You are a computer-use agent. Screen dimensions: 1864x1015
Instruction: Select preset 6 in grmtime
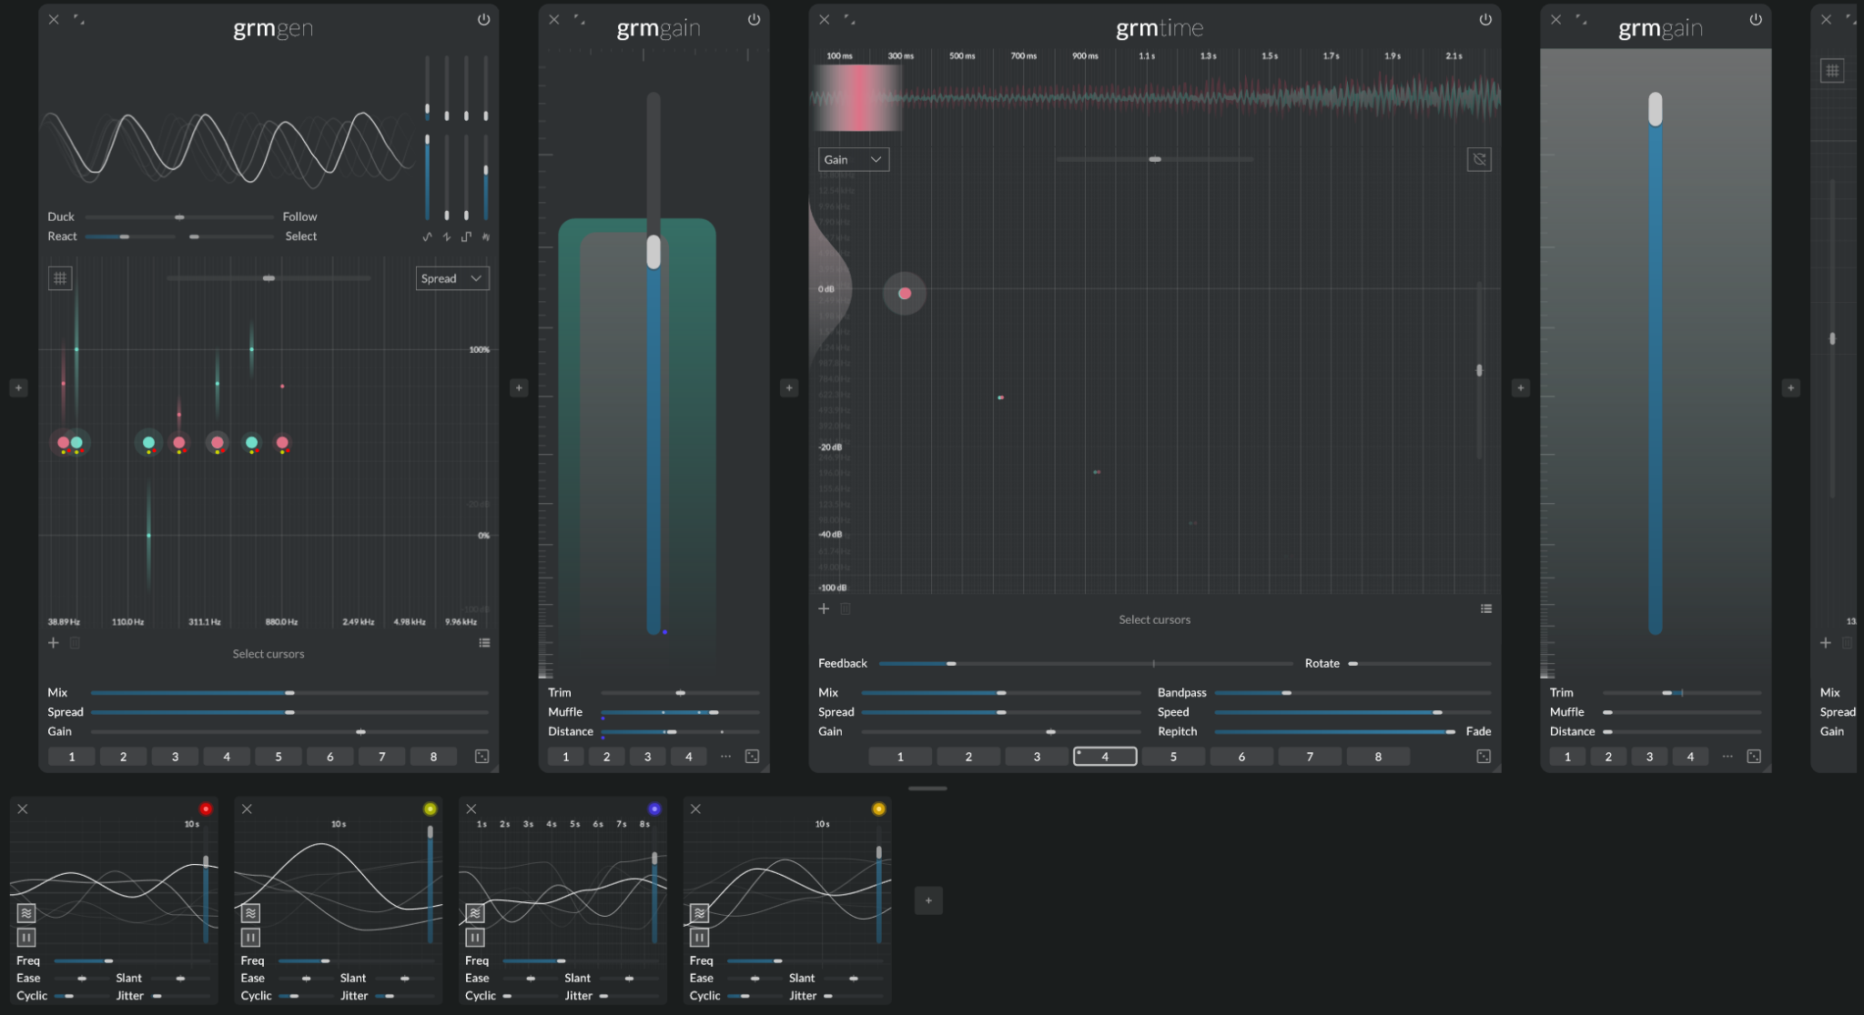coord(1241,757)
